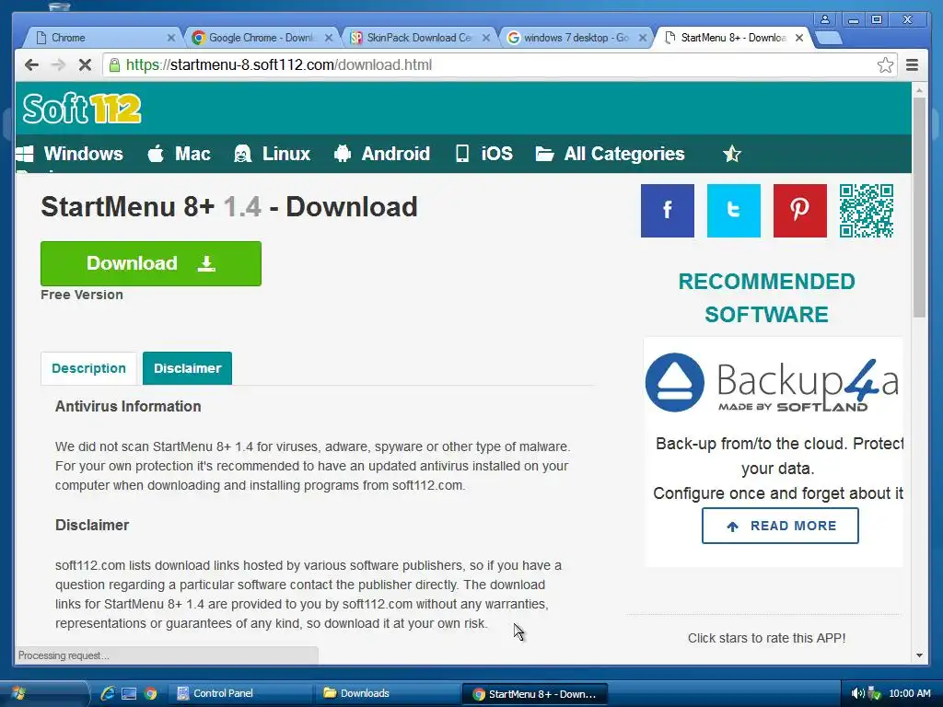The image size is (943, 707).
Task: Click the page scrollbar up arrow
Action: [x=920, y=90]
